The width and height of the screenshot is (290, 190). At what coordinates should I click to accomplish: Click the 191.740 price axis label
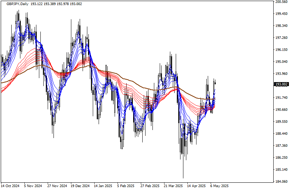(282, 98)
